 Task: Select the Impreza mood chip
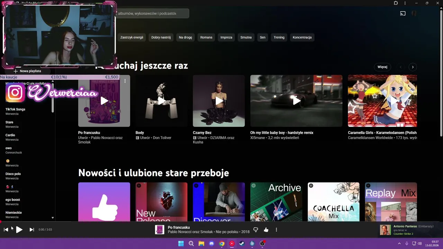[x=226, y=37]
